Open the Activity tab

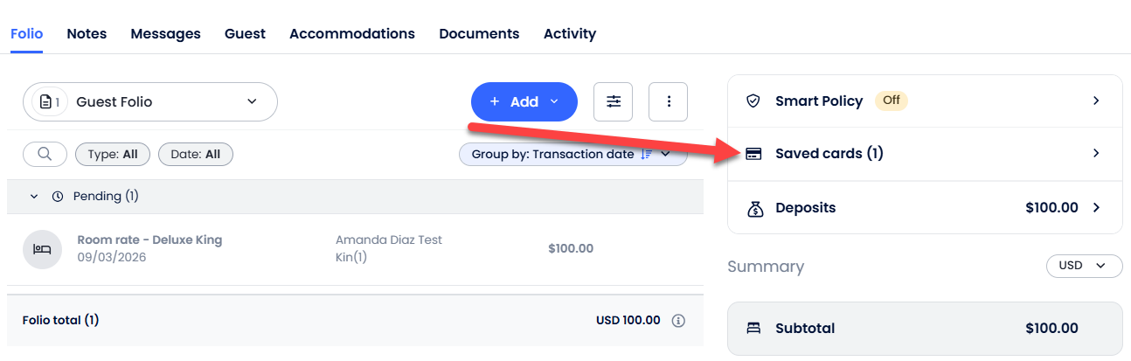point(570,33)
